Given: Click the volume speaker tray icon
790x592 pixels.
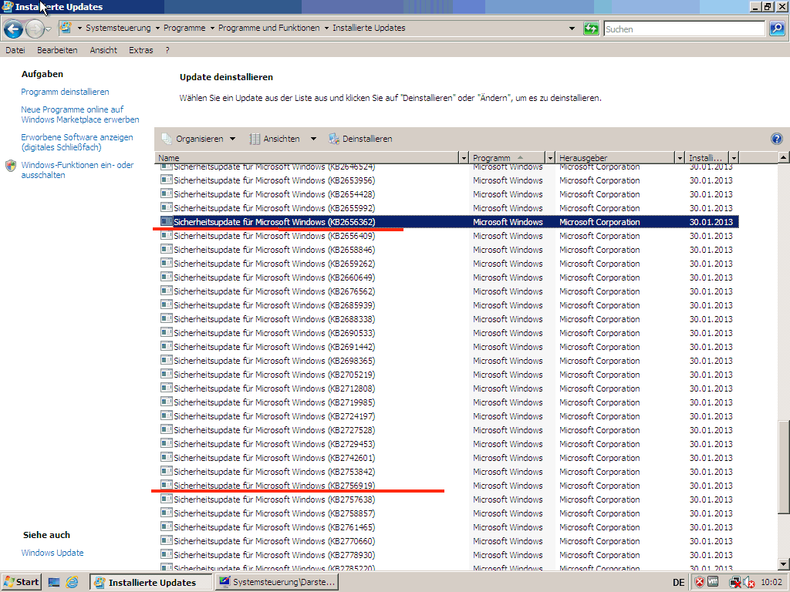Looking at the screenshot, I should [748, 583].
